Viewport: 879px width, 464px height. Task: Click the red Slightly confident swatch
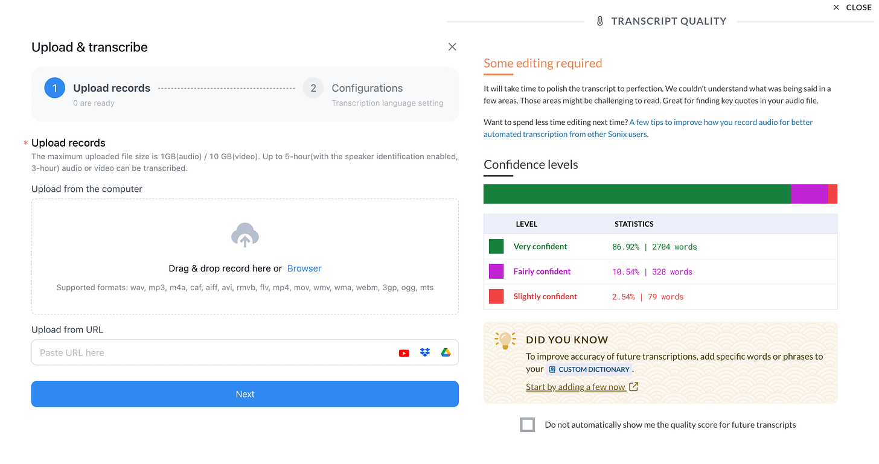(496, 296)
